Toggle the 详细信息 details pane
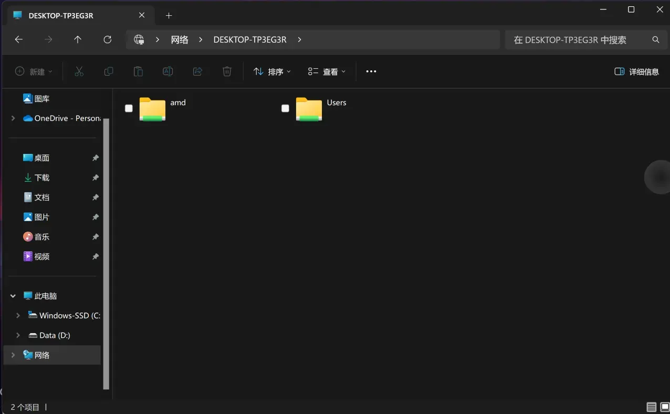The height and width of the screenshot is (414, 670). tap(636, 71)
